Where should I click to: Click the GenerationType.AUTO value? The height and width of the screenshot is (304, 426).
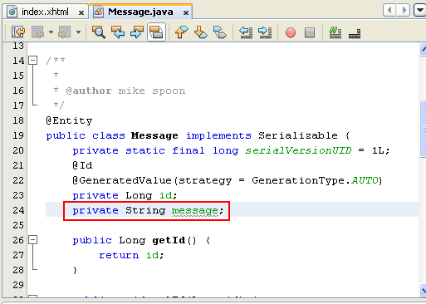click(x=315, y=180)
